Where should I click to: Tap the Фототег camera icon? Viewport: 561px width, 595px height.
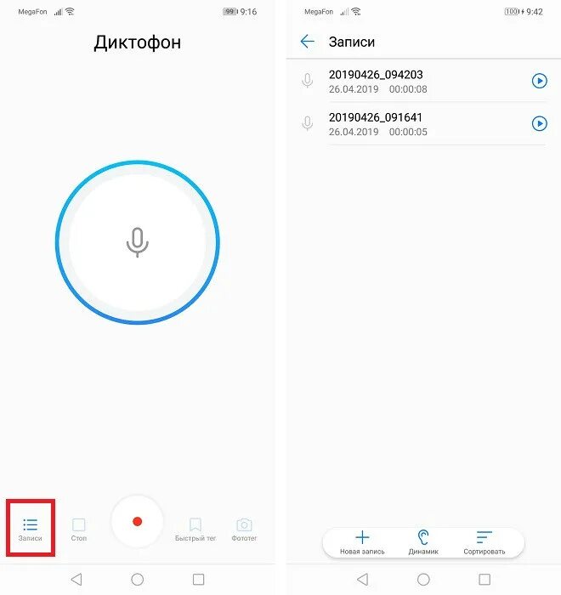(244, 529)
